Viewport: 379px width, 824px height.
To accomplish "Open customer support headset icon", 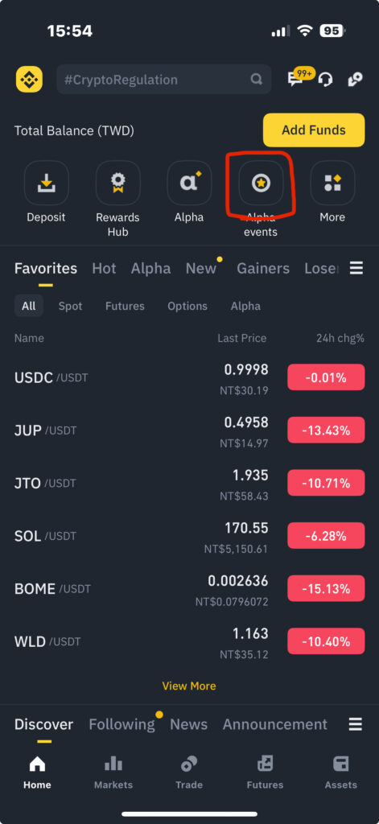I will pos(325,80).
